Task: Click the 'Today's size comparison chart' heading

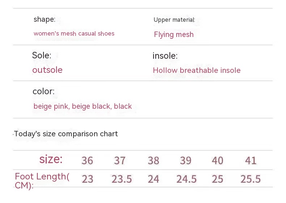Action: click(x=66, y=134)
